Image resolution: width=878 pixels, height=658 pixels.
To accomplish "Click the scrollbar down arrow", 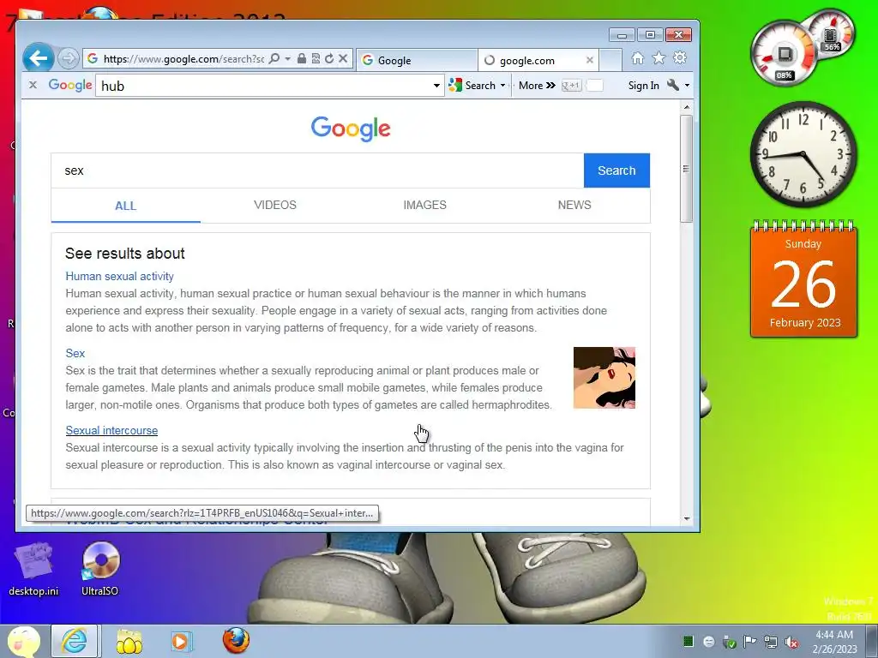I will (x=687, y=518).
